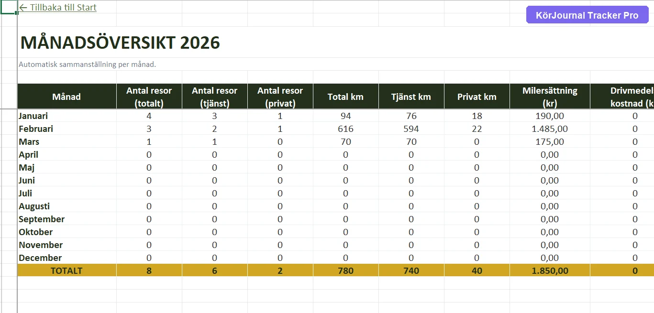654x313 pixels.
Task: Select Februari's Privat km value 22
Action: (x=477, y=129)
